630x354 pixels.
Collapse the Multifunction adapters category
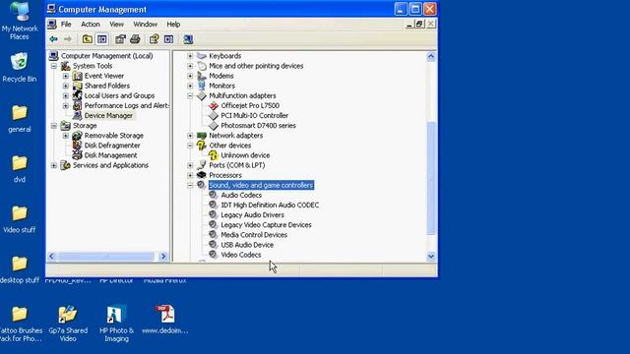pos(190,95)
